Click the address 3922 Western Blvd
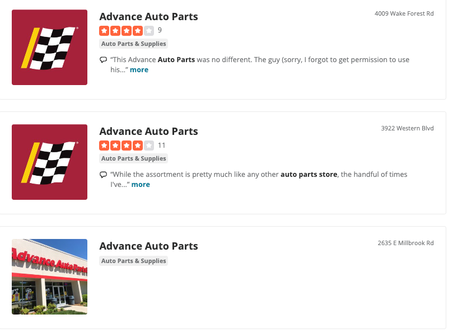The width and height of the screenshot is (453, 333). 407,128
